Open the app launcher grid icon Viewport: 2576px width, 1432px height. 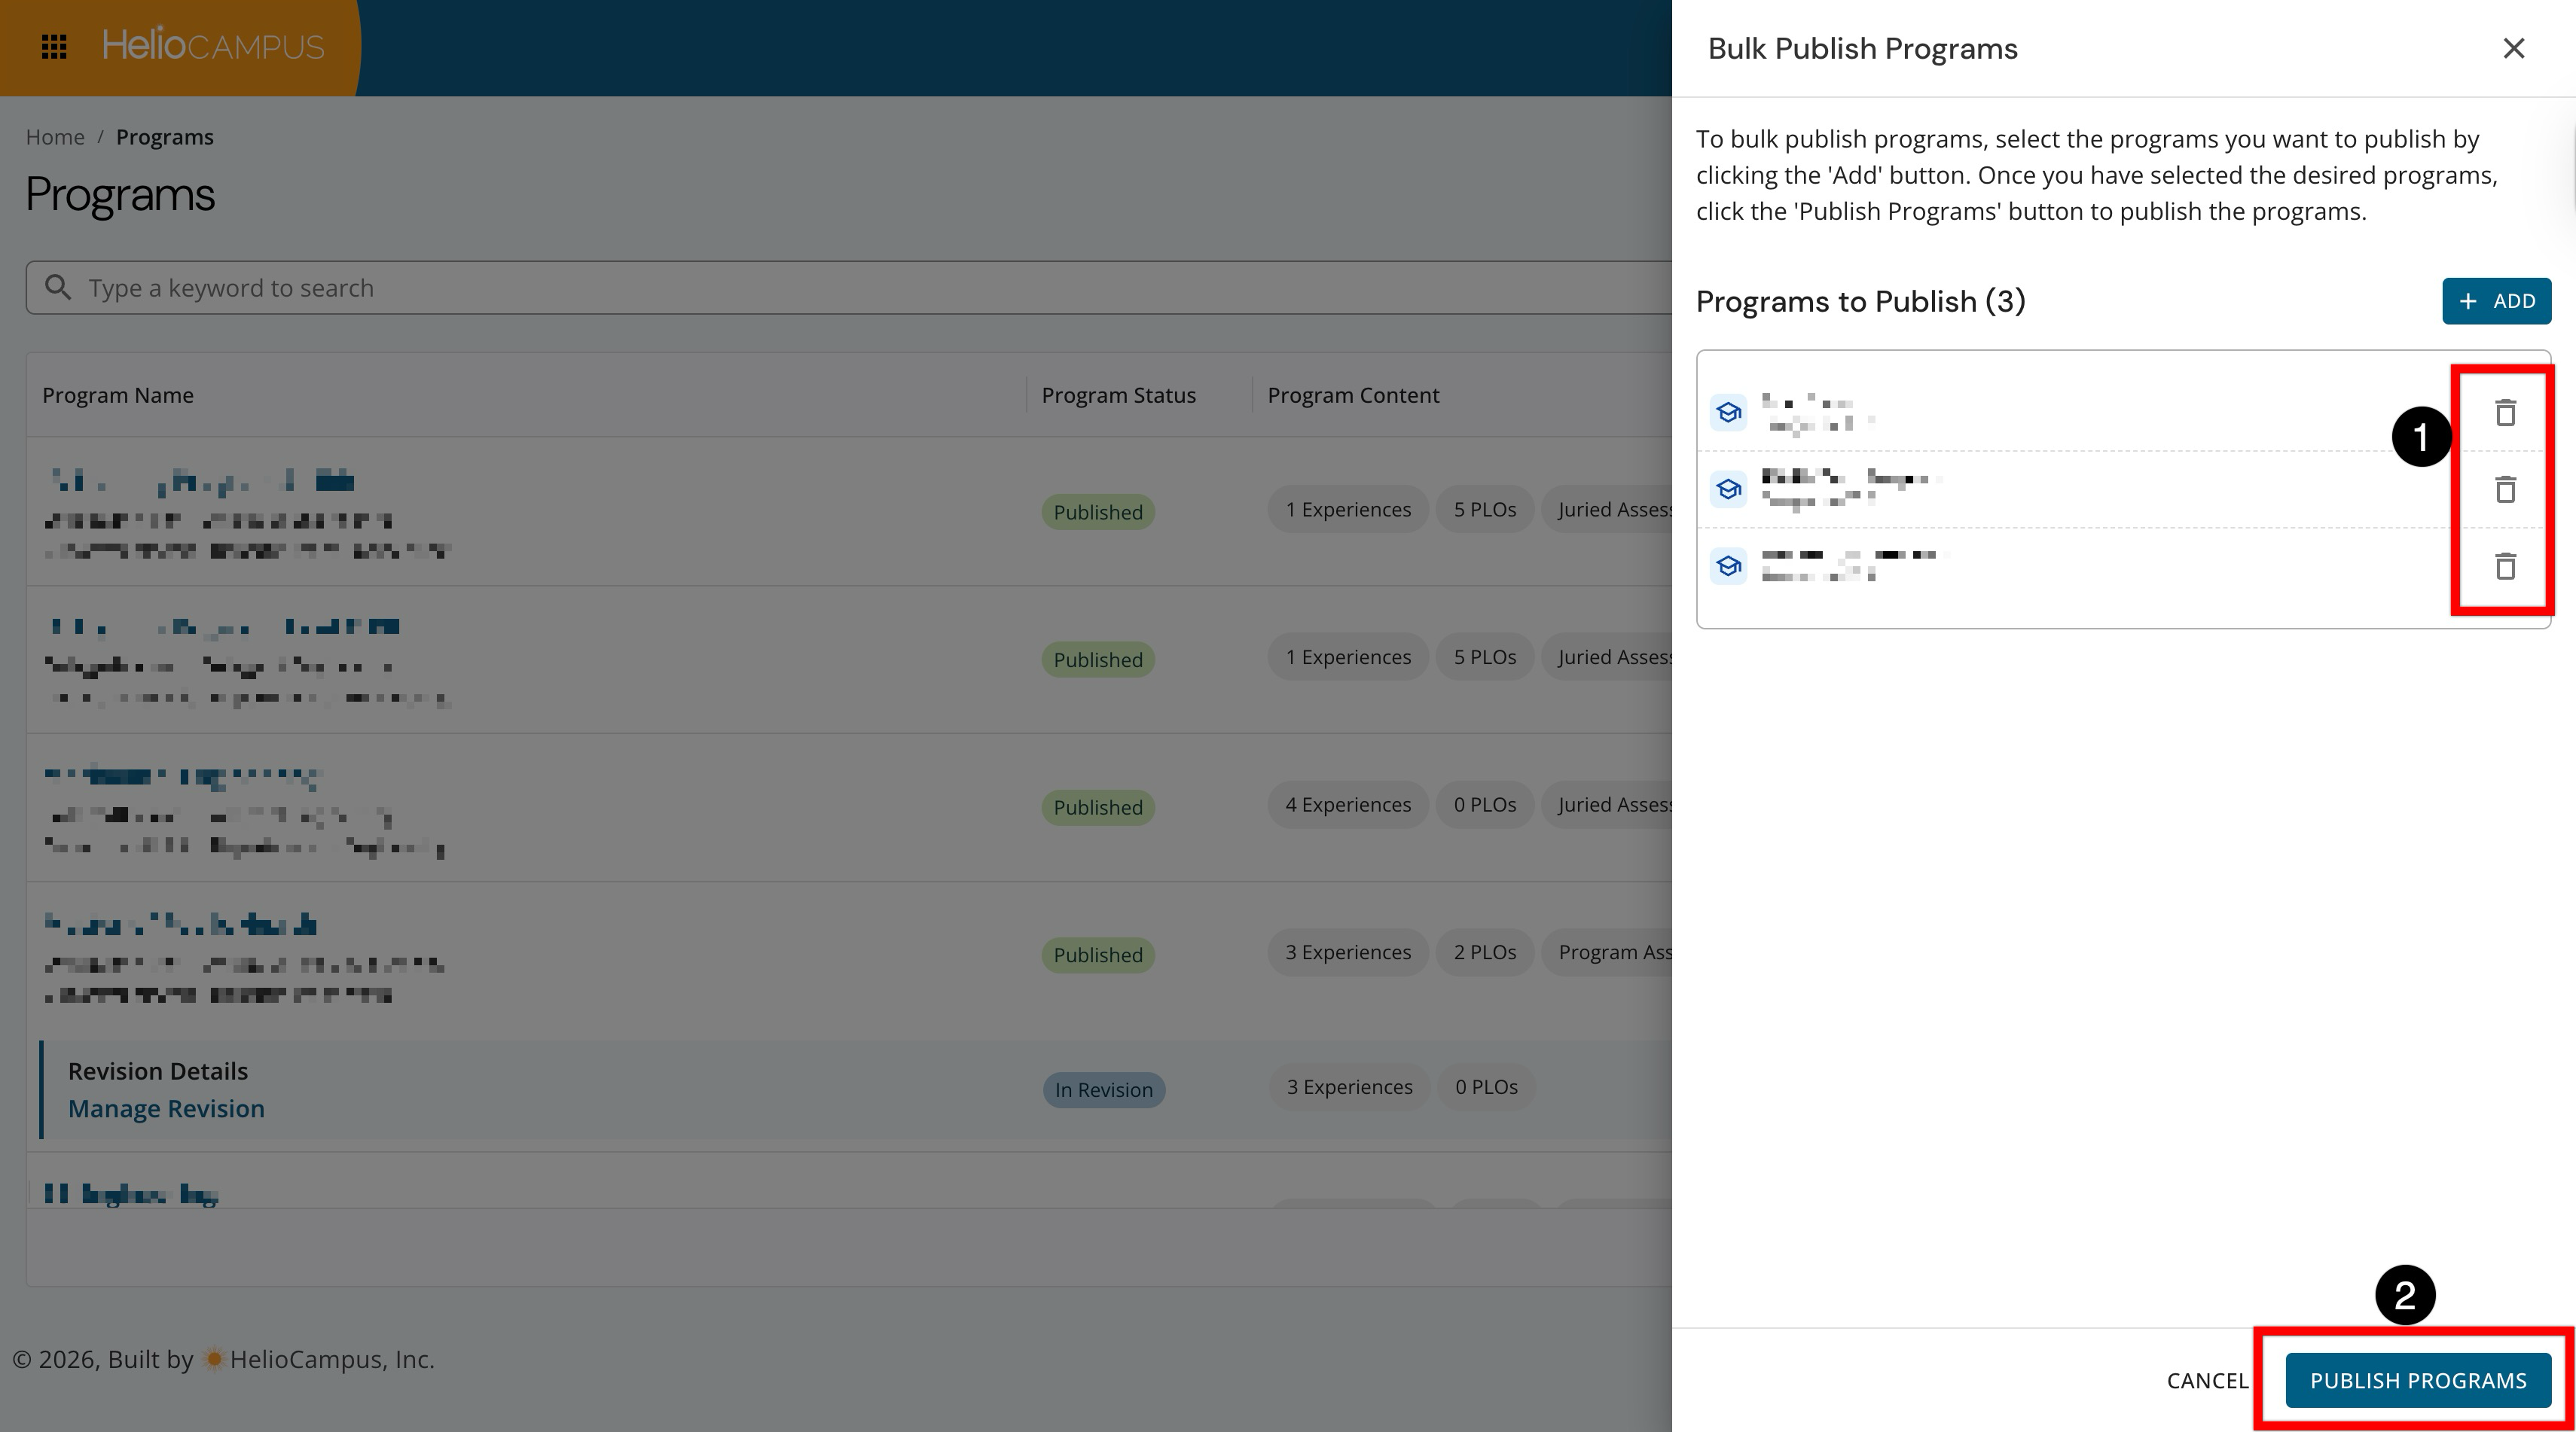(x=54, y=46)
